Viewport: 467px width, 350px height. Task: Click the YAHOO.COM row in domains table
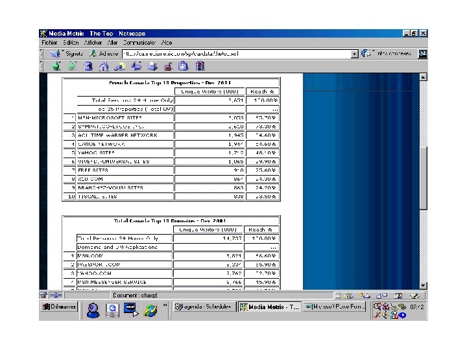(171, 274)
